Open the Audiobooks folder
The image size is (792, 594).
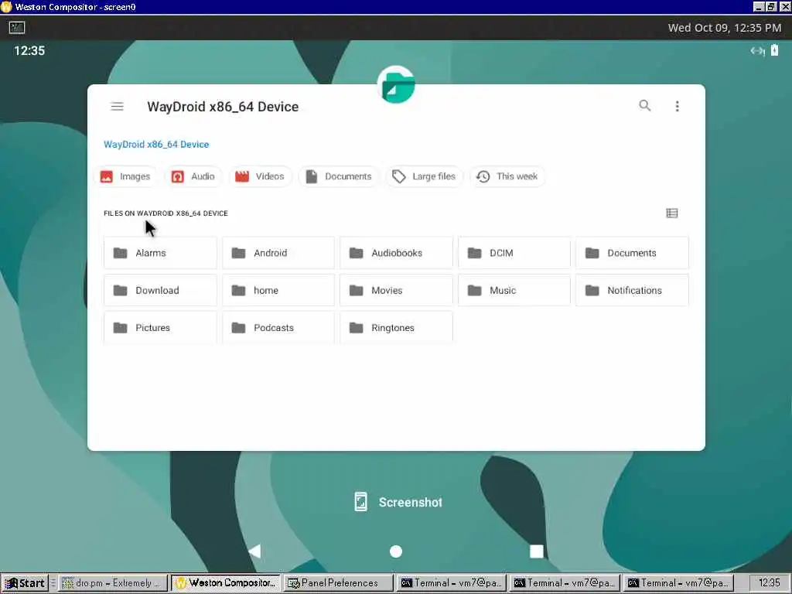click(x=397, y=253)
